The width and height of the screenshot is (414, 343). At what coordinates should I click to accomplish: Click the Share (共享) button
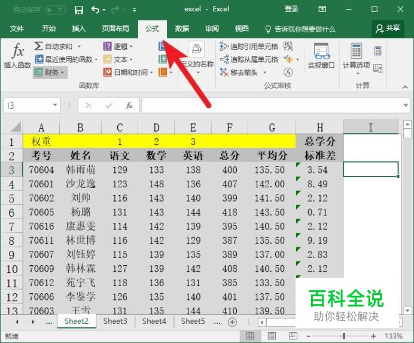click(x=387, y=28)
